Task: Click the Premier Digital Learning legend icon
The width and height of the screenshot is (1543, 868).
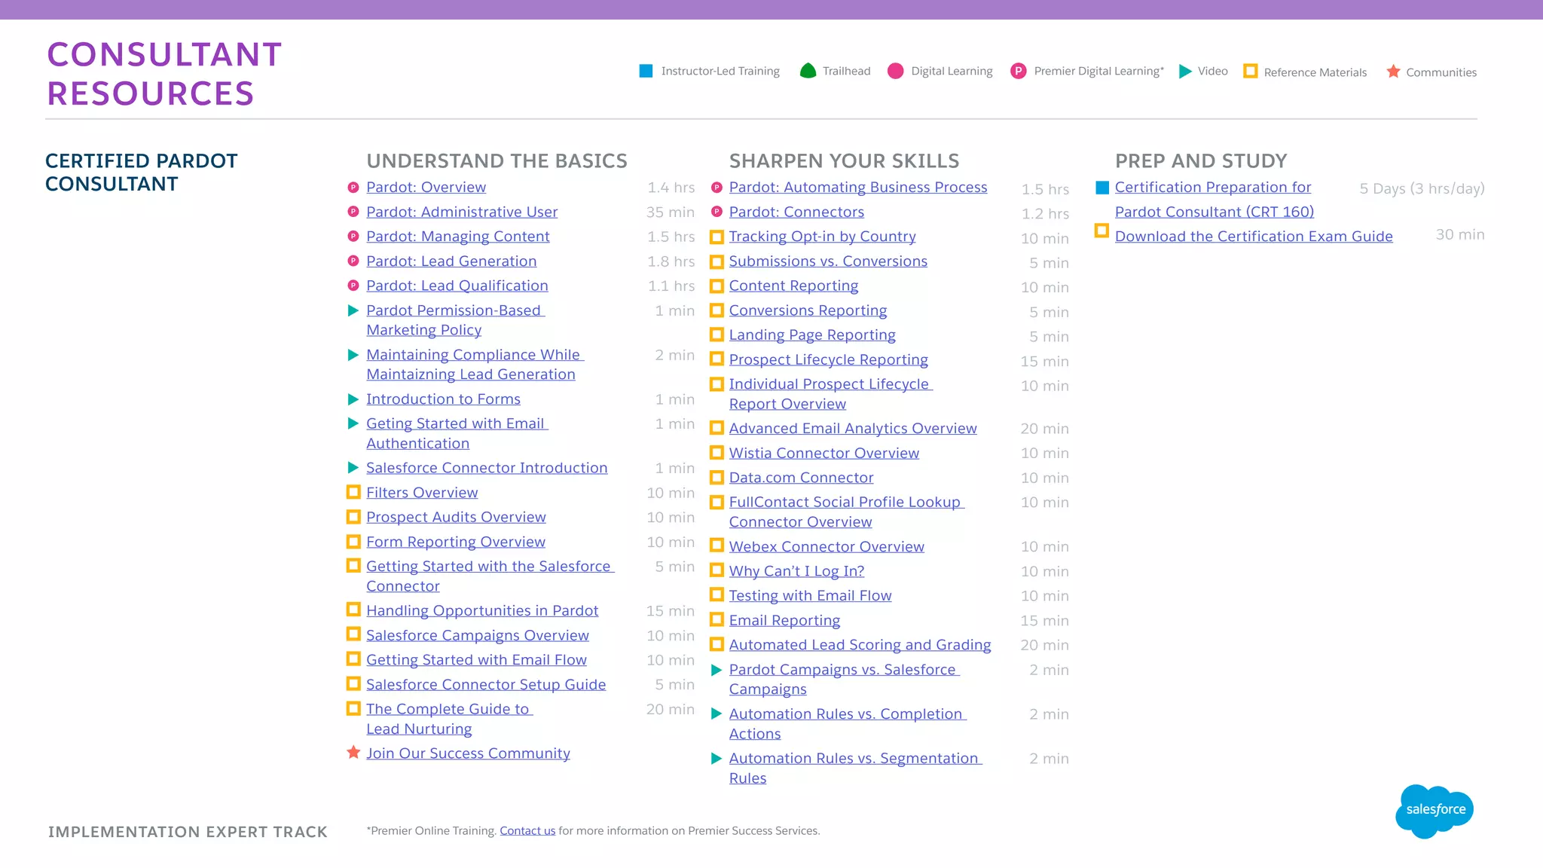Action: (1018, 71)
